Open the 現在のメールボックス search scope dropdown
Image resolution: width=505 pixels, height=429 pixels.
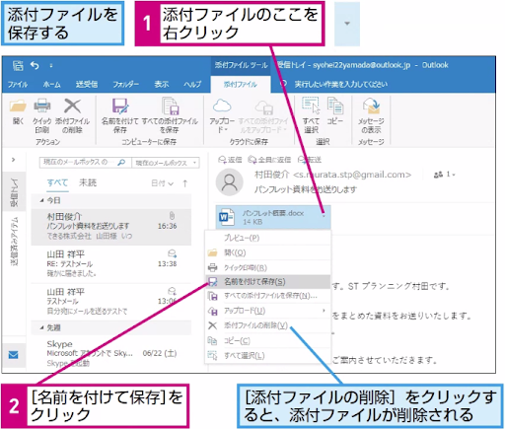coord(166,163)
